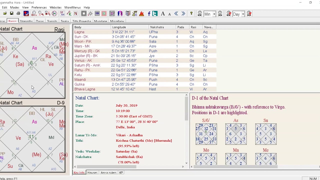The width and height of the screenshot is (320, 180).
Task: Switch to the Mundane tab
Action: pyautogui.click(x=100, y=21)
